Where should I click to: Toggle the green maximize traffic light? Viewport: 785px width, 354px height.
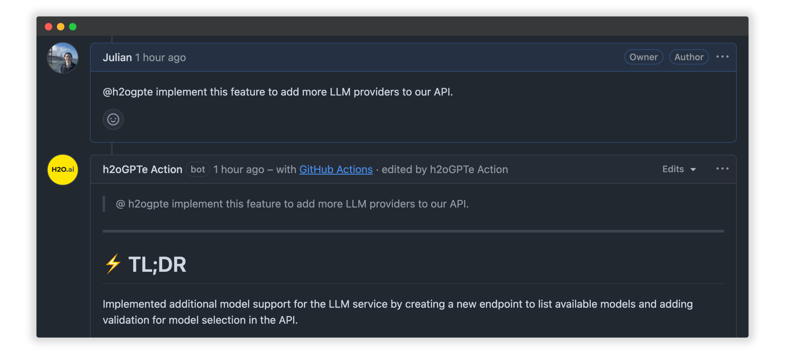(x=72, y=26)
